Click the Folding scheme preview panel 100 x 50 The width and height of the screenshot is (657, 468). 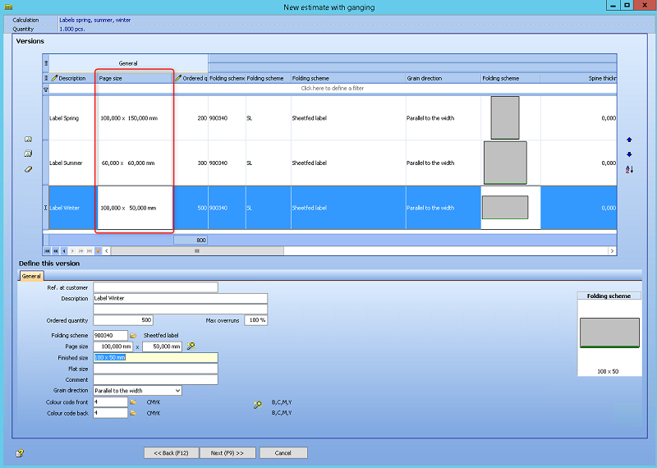(609, 334)
